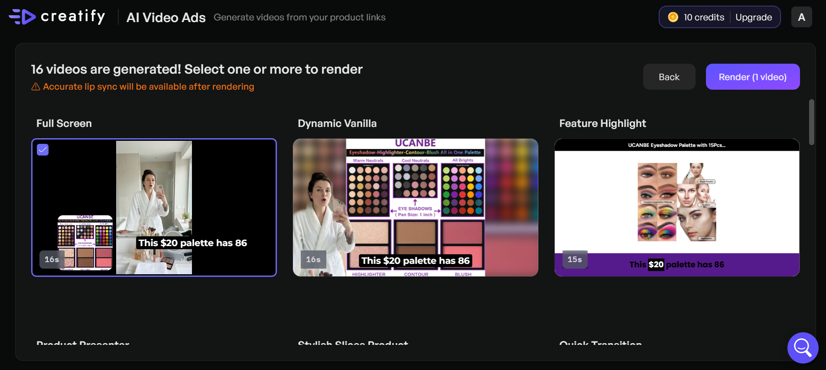Uncheck the Full Screen video checkbox

[43, 149]
